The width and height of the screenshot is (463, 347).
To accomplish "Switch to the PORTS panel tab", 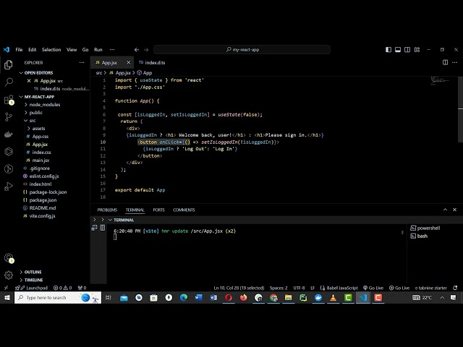I will tap(158, 210).
